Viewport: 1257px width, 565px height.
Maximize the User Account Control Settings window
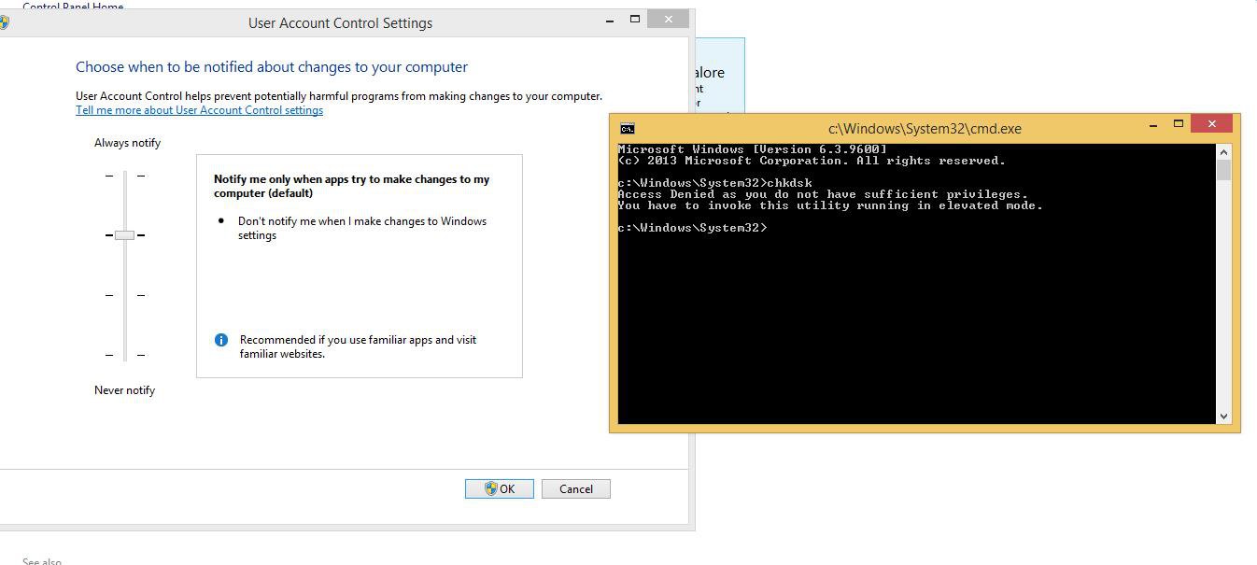pyautogui.click(x=635, y=19)
